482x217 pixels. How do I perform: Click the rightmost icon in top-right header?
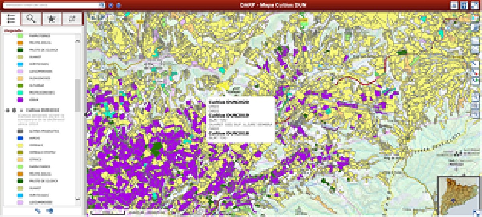(x=475, y=5)
